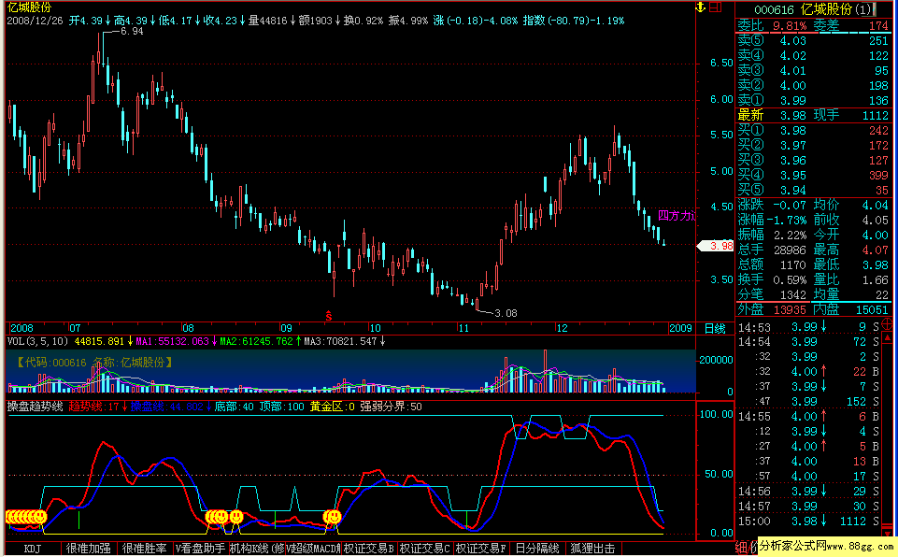Switch to the 很准胜率 indicator tab

point(144,549)
